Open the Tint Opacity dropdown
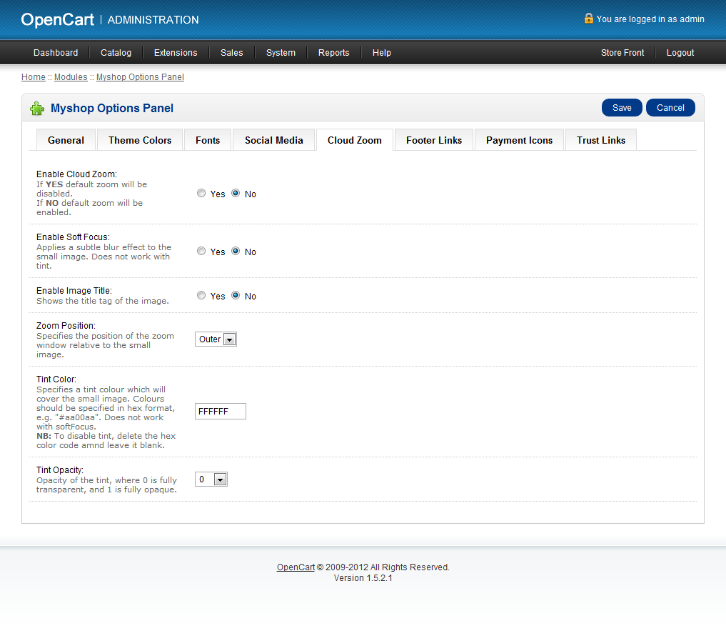 (x=211, y=479)
